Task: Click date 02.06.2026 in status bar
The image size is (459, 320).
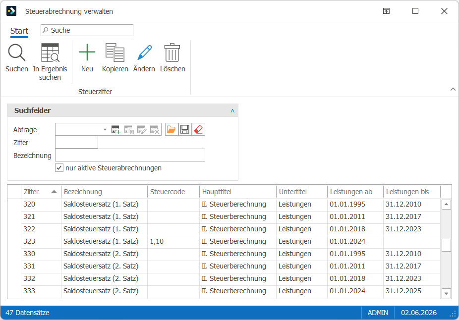Action: 419,313
